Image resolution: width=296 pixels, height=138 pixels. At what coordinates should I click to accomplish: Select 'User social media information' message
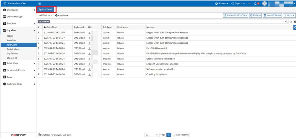point(161,59)
